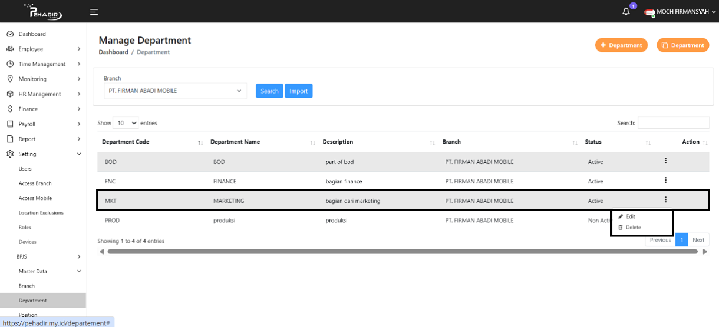This screenshot has width=719, height=327.
Task: Open the Branch dropdown selector
Action: click(x=175, y=91)
